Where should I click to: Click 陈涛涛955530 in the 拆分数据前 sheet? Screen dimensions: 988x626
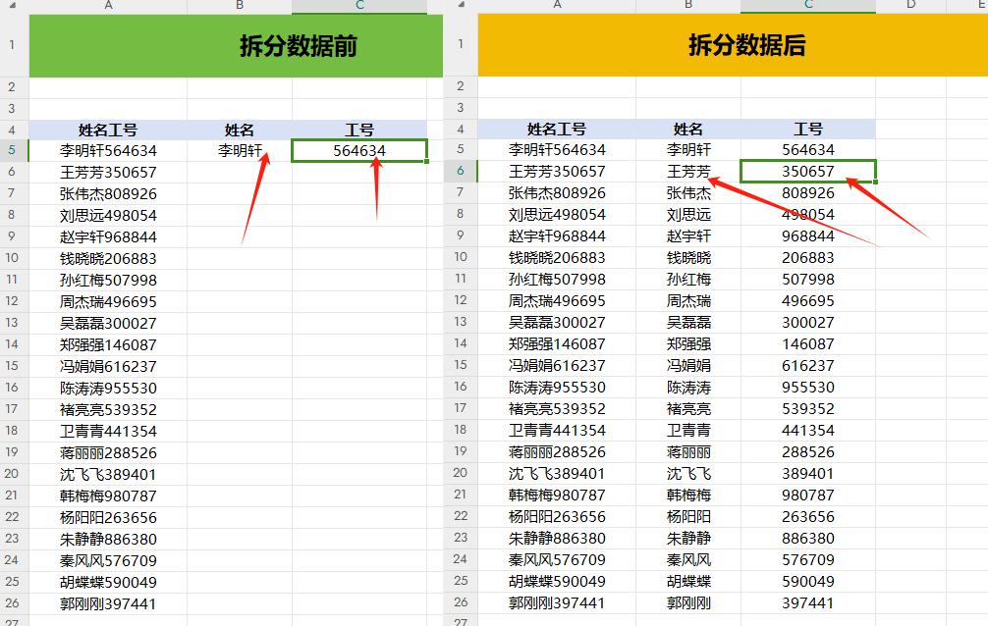[x=108, y=388]
